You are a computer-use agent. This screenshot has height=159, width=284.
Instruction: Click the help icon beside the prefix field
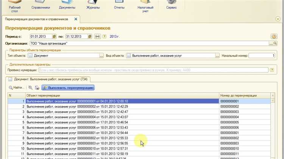pos(271,70)
